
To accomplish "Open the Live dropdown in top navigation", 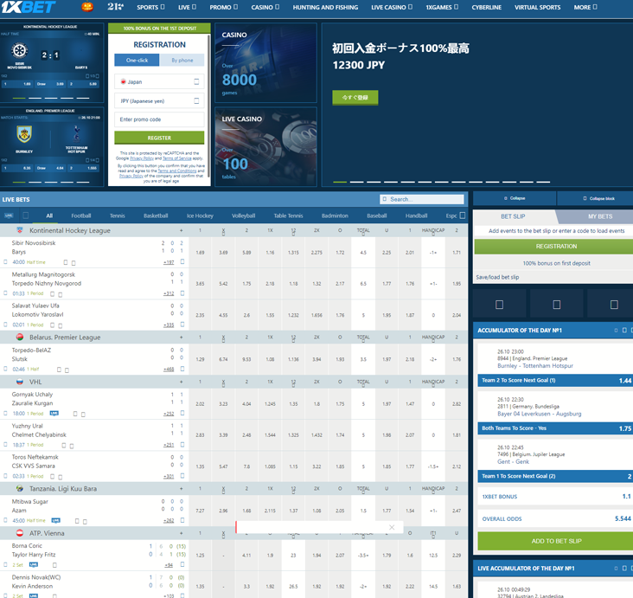I will [188, 7].
